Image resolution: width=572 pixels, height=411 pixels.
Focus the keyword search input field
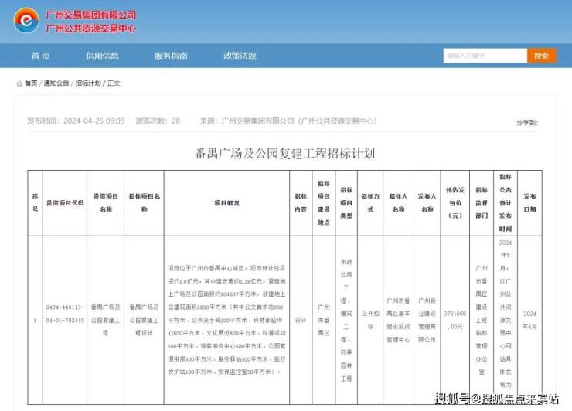485,56
